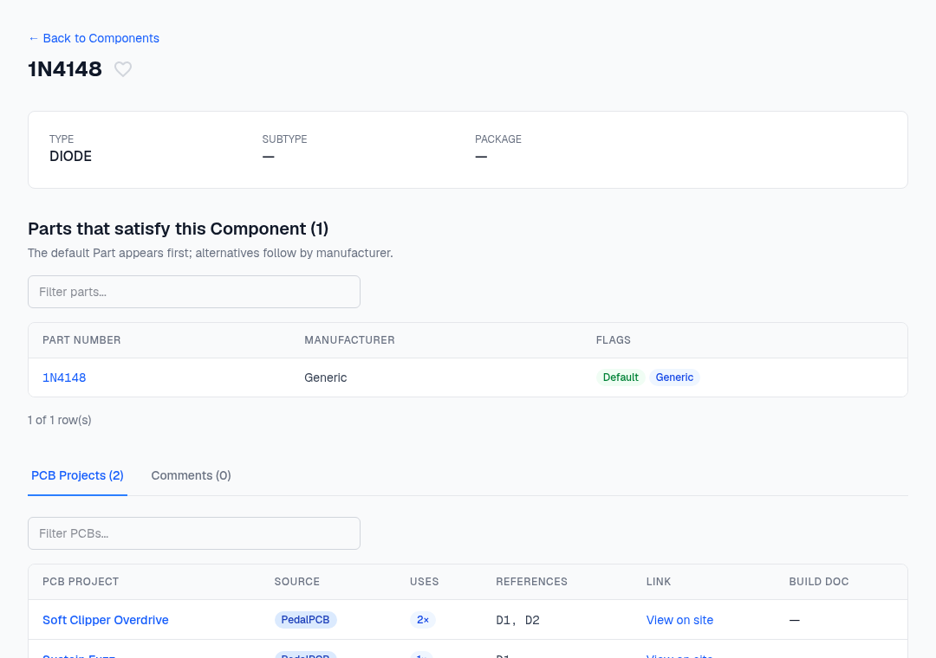Open the 1N4148 part number link
This screenshot has width=936, height=658.
(x=64, y=377)
